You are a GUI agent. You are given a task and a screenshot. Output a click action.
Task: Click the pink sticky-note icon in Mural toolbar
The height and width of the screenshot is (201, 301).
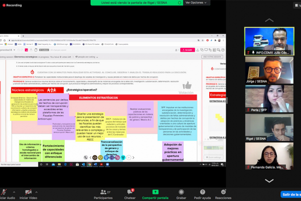point(26,50)
